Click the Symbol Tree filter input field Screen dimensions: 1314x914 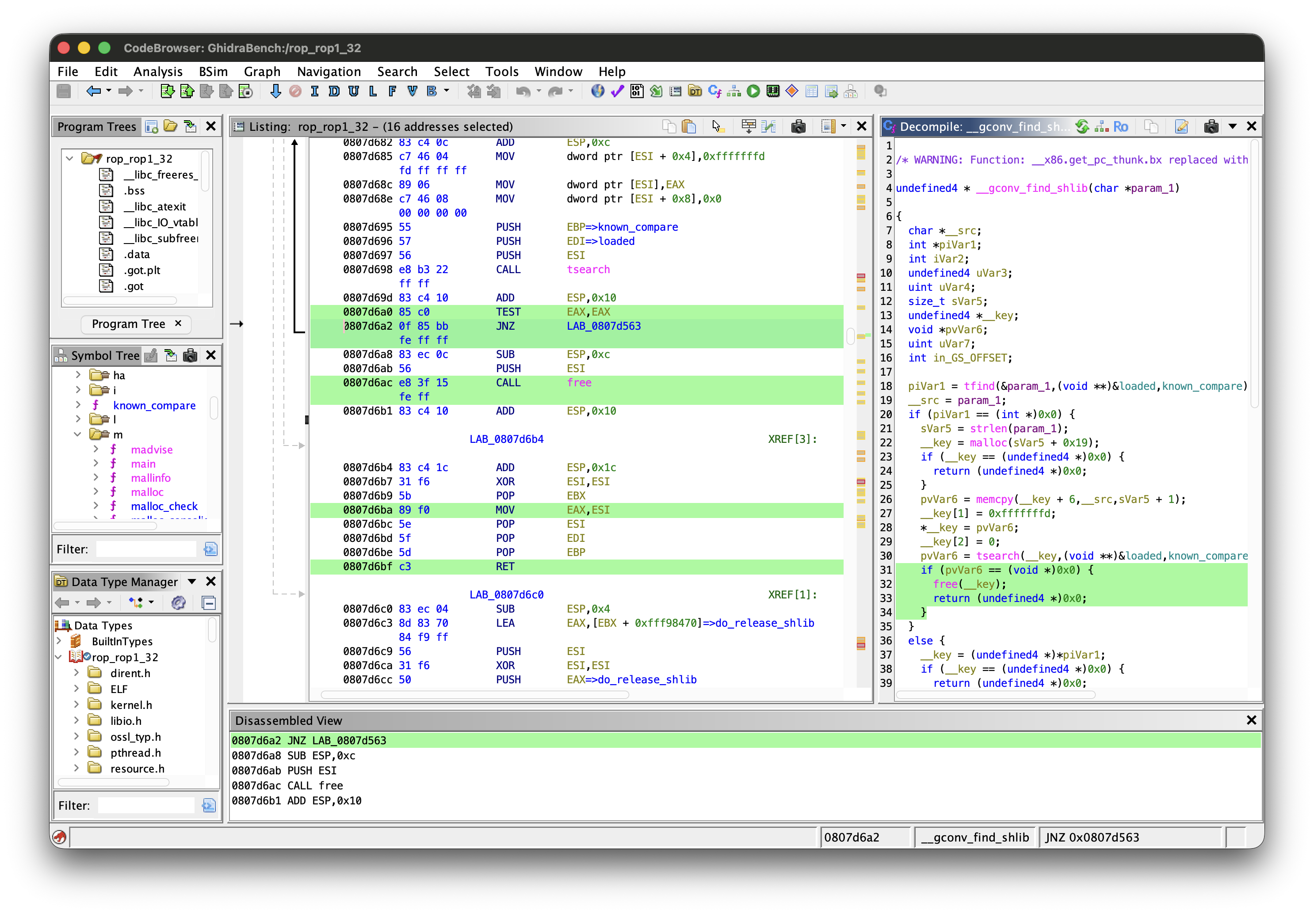tap(146, 549)
